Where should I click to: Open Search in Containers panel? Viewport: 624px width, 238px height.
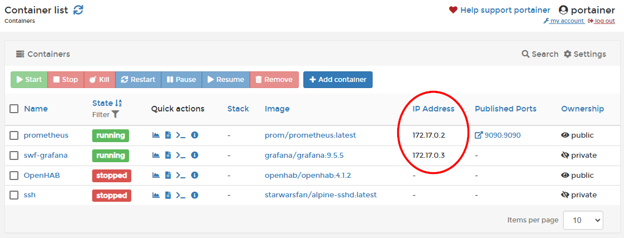click(540, 54)
